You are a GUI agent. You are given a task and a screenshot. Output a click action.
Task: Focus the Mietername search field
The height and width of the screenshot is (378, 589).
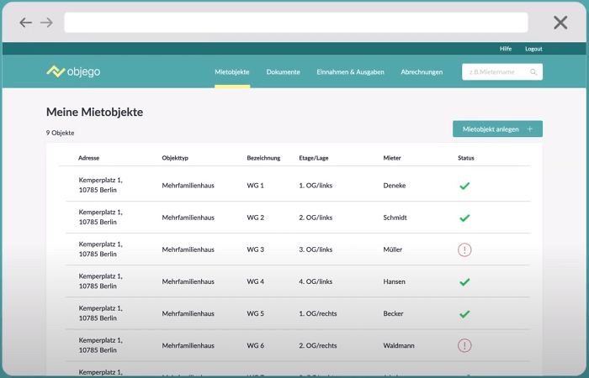[x=495, y=72]
